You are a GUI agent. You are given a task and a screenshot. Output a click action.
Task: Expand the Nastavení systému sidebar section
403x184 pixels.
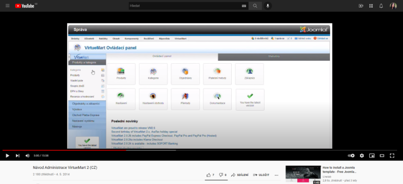pos(87,121)
